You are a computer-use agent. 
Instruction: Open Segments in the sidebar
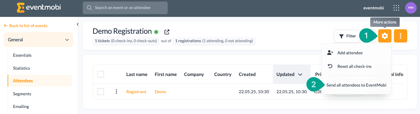point(22,94)
